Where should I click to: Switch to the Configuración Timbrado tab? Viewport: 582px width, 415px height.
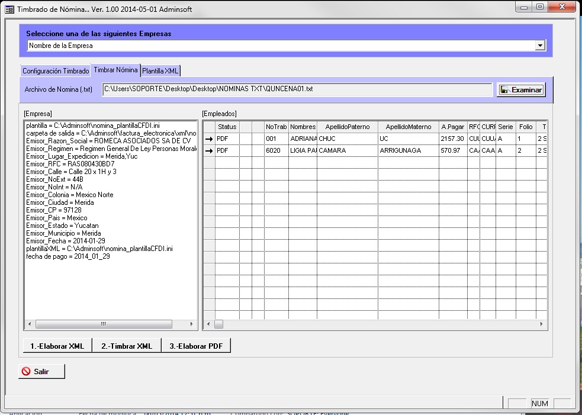[56, 71]
